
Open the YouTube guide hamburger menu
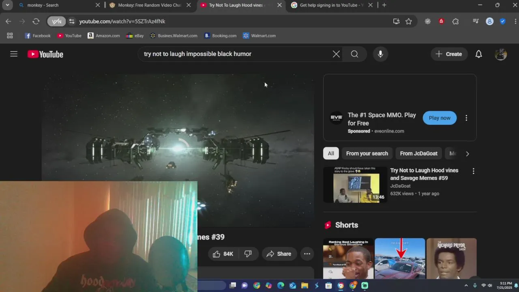click(14, 54)
